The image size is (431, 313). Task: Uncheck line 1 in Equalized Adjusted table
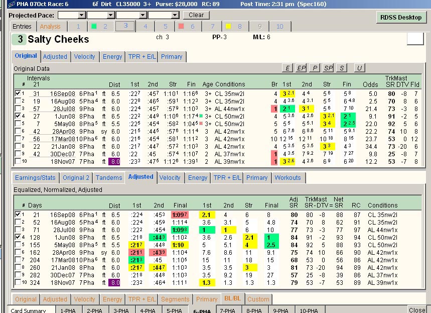click(x=18, y=214)
